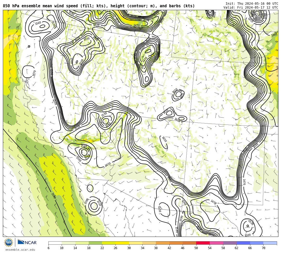Image resolution: width=281 pixels, height=253 pixels.
Task: Click the colorbar tick label 34
Action: tap(143, 248)
